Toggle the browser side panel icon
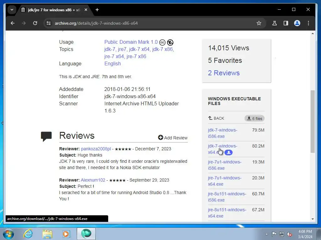This screenshot has width=321, height=240. tap(286, 23)
